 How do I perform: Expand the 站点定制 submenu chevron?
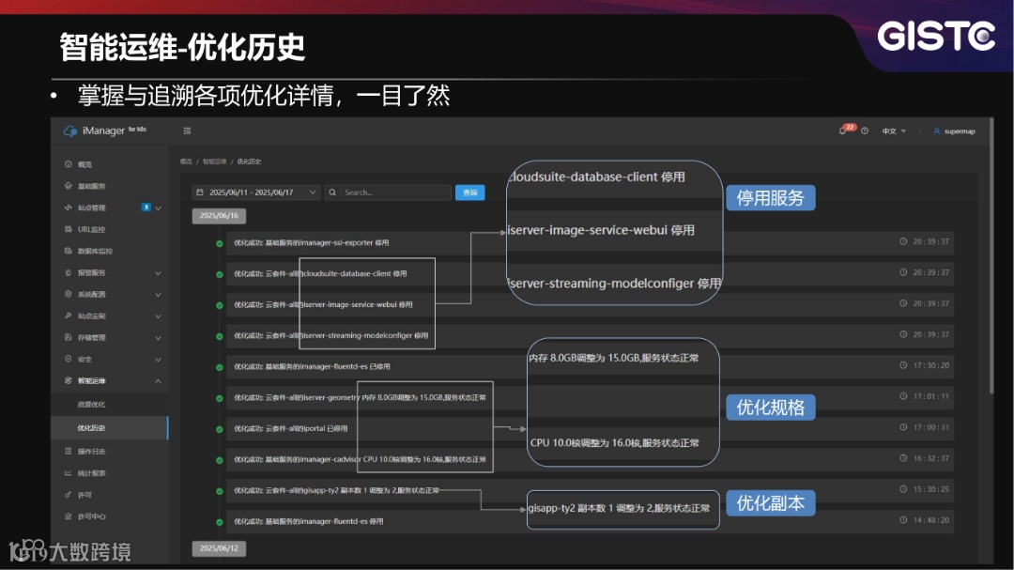(x=158, y=316)
